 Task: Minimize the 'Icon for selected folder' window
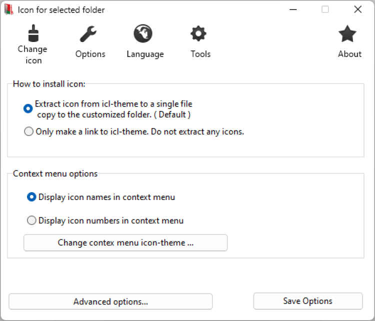point(293,9)
